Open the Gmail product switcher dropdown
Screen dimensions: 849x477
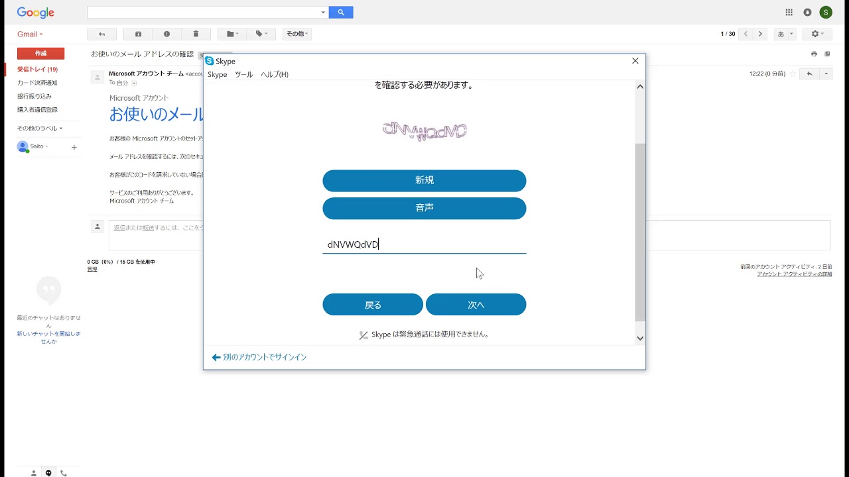point(30,34)
